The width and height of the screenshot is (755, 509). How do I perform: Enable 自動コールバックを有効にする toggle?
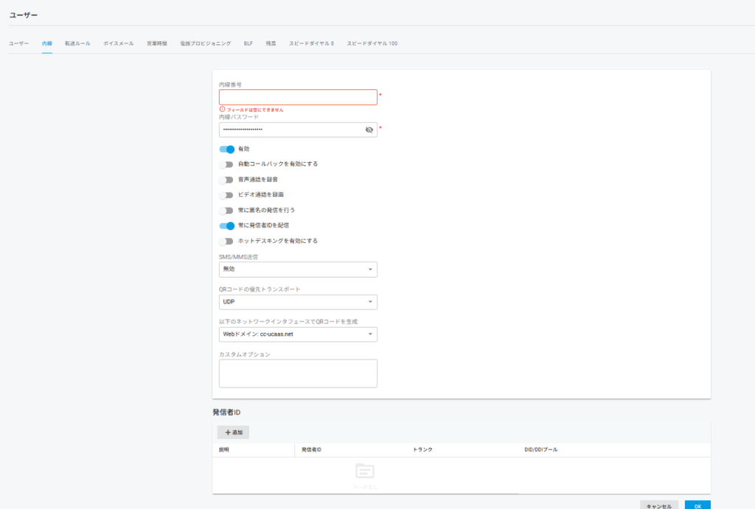point(226,164)
